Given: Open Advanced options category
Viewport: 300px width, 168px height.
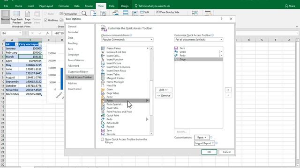Looking at the screenshot, I should (73, 66).
